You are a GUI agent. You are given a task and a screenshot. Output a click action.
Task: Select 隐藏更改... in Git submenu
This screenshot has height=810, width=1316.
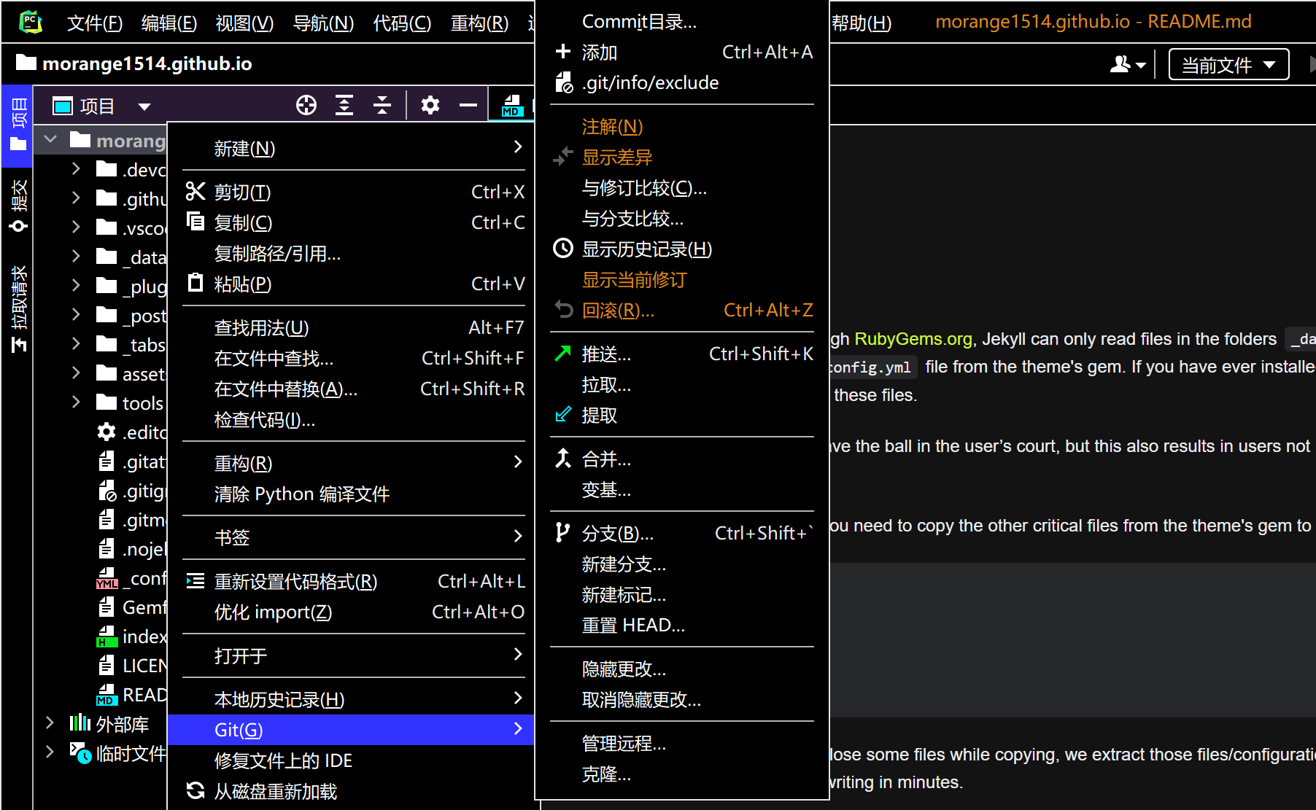[x=682, y=669]
